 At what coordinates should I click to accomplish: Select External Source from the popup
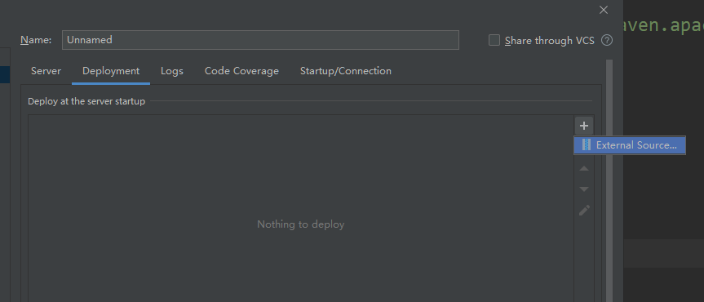point(630,145)
